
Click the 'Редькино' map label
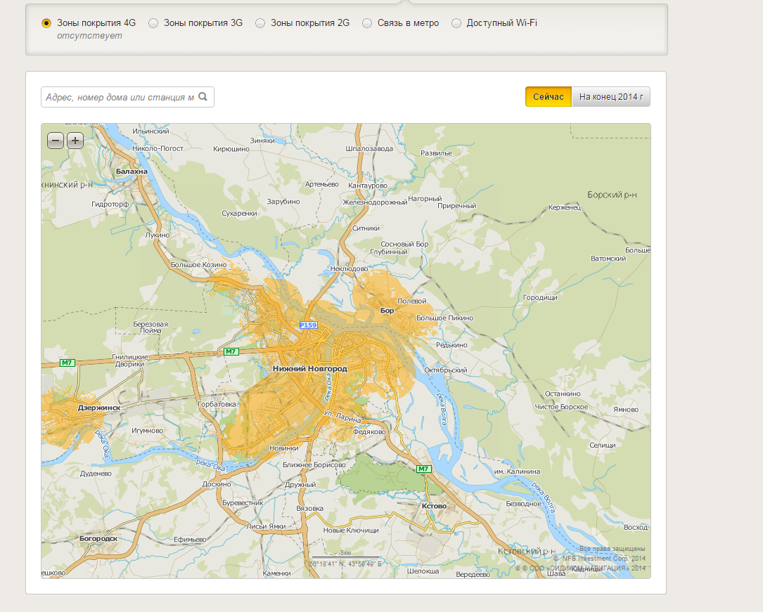pyautogui.click(x=451, y=344)
